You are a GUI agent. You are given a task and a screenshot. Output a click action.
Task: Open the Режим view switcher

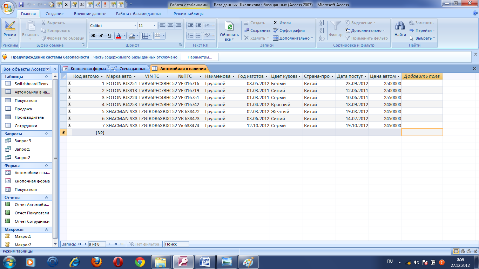click(x=10, y=30)
